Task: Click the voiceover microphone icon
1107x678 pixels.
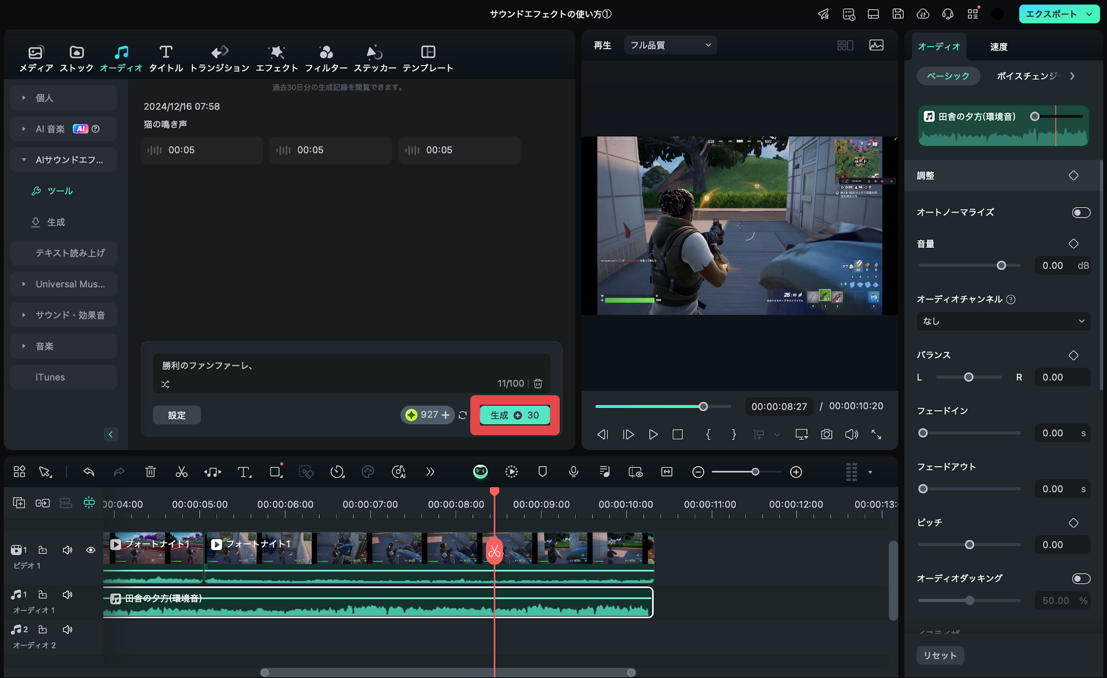Action: point(573,471)
